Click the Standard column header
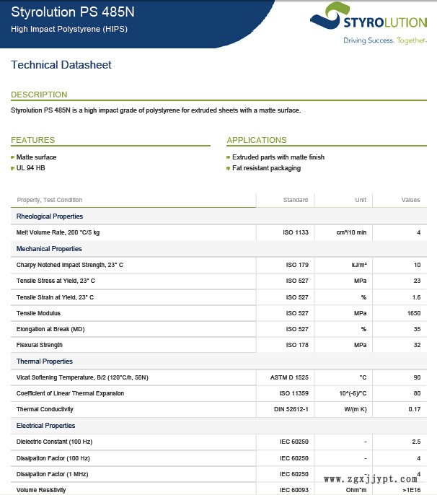Screen dimensions: 437x495 click(295, 200)
